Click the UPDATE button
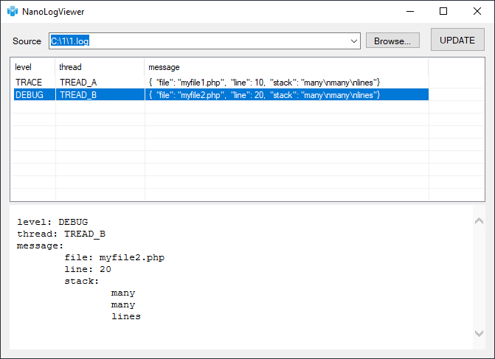Image resolution: width=495 pixels, height=359 pixels. pyautogui.click(x=457, y=40)
